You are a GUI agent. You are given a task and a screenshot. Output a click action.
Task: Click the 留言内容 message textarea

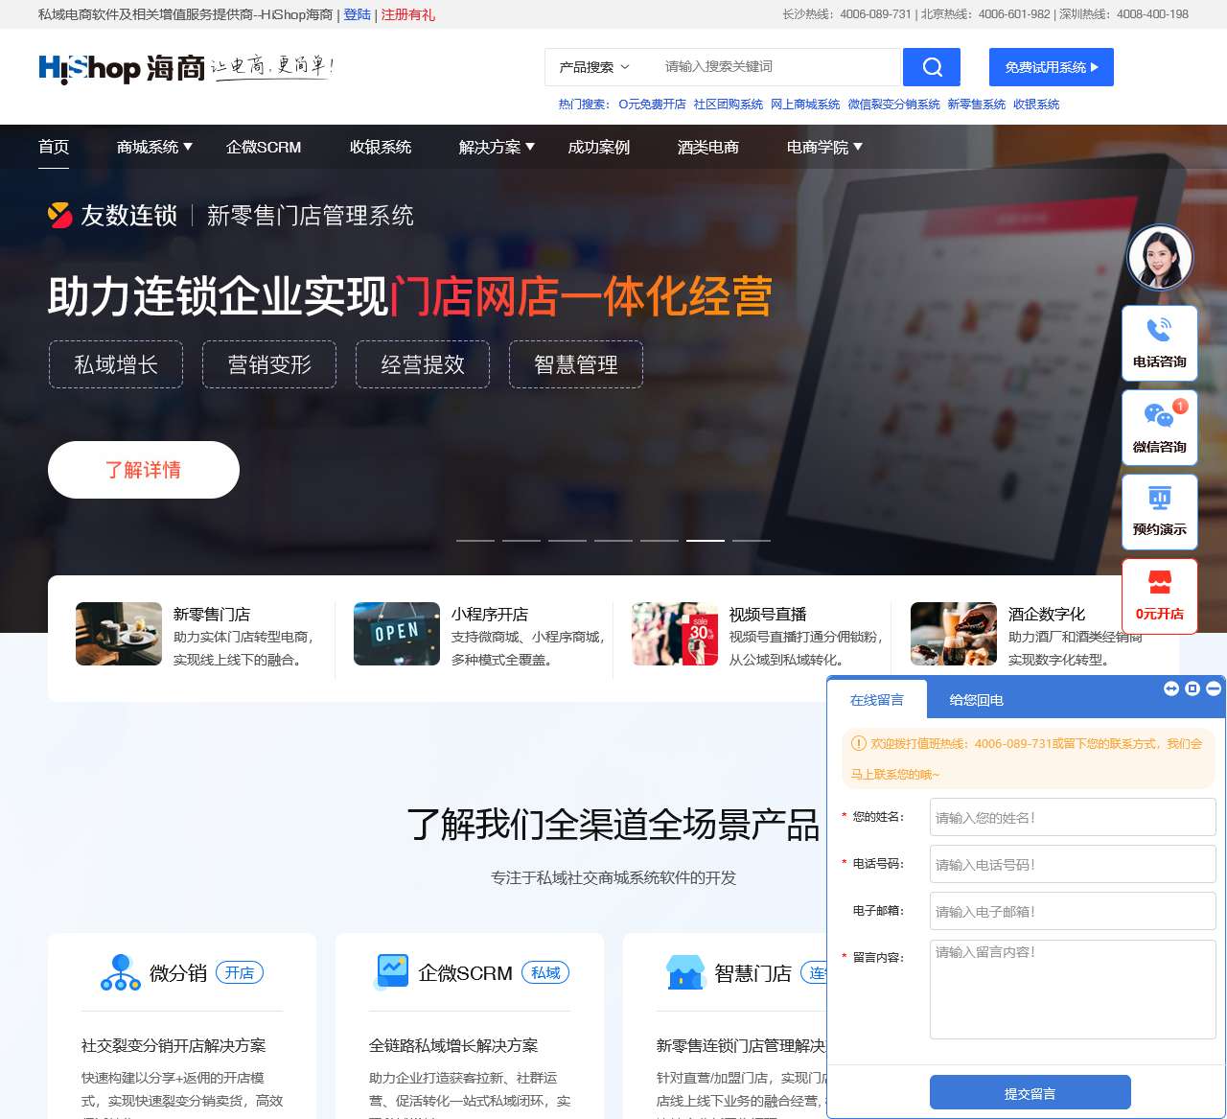pyautogui.click(x=1073, y=990)
